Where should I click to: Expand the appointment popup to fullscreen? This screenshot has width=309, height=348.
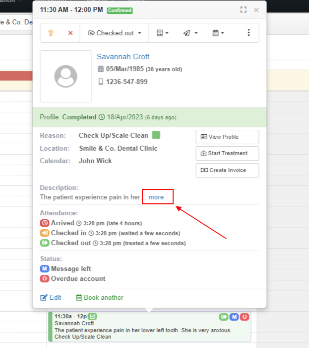pyautogui.click(x=243, y=9)
